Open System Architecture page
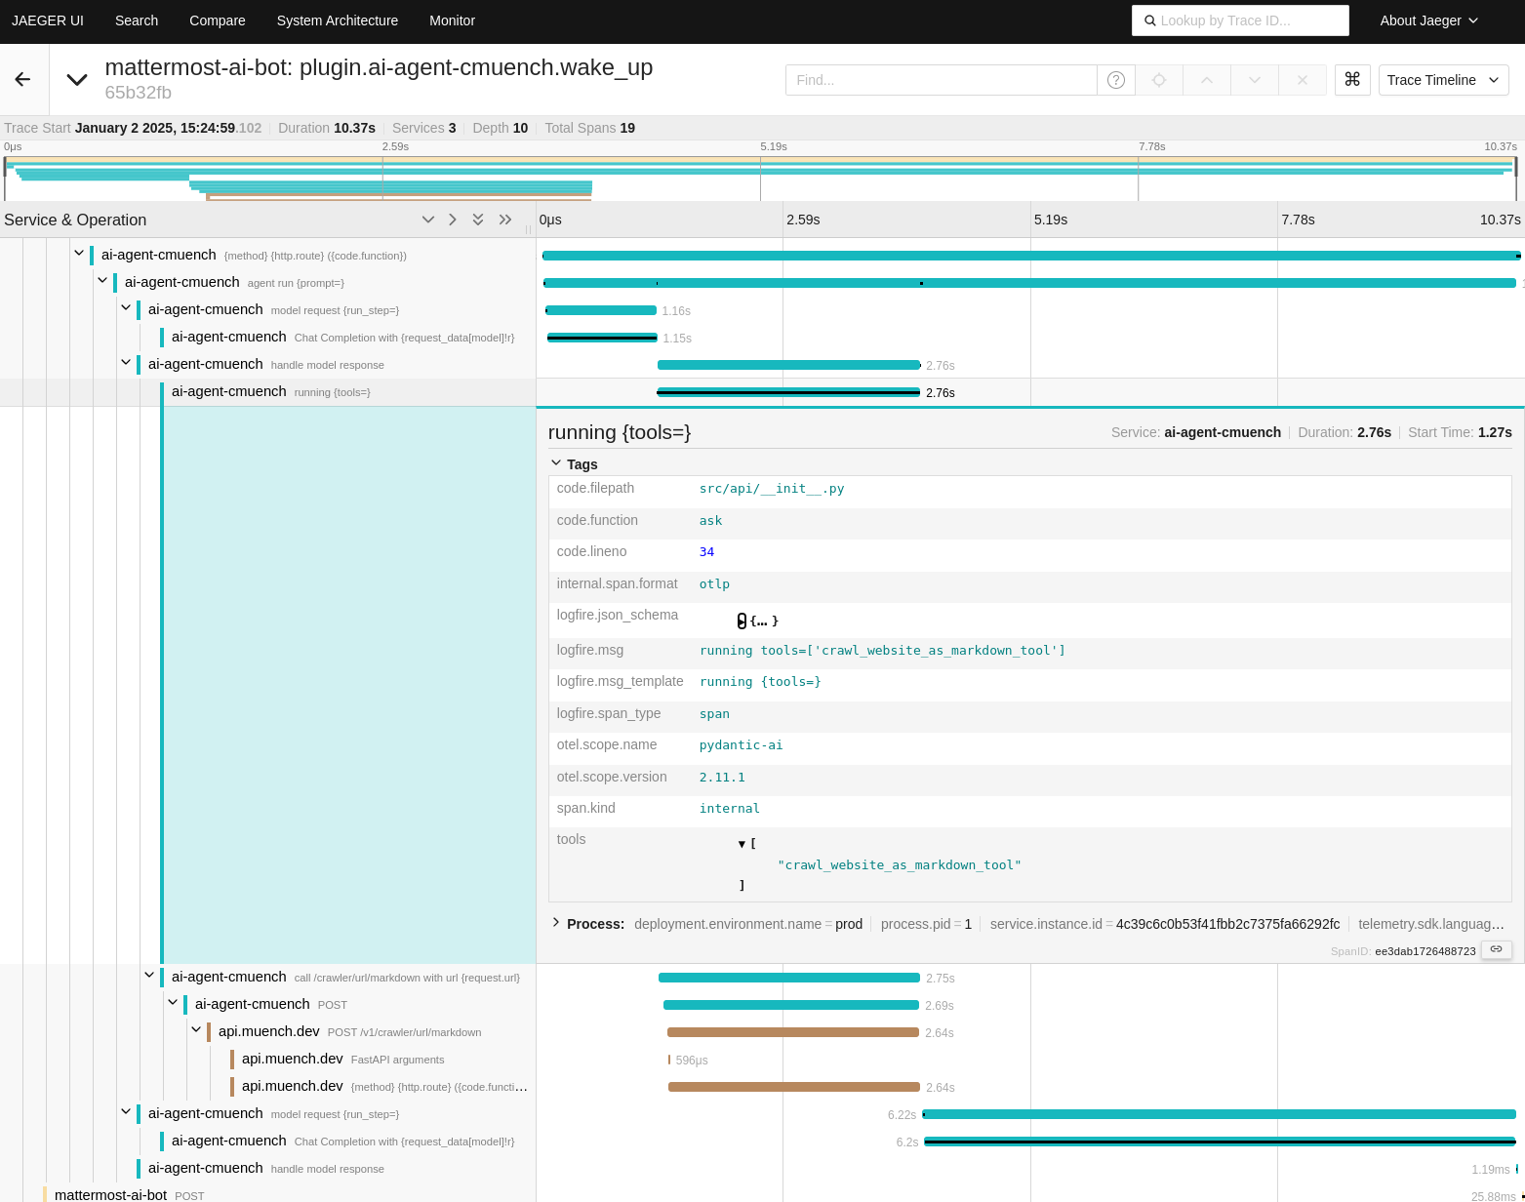The height and width of the screenshot is (1202, 1525). coord(338,20)
